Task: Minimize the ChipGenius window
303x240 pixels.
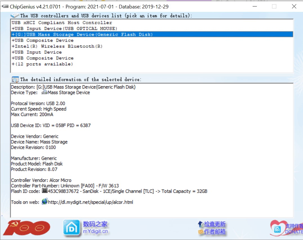Action: 255,6
